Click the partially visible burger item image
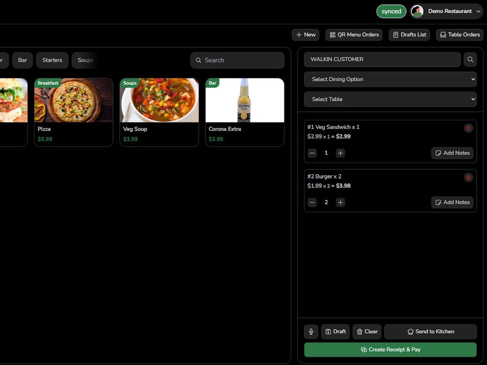 14,100
